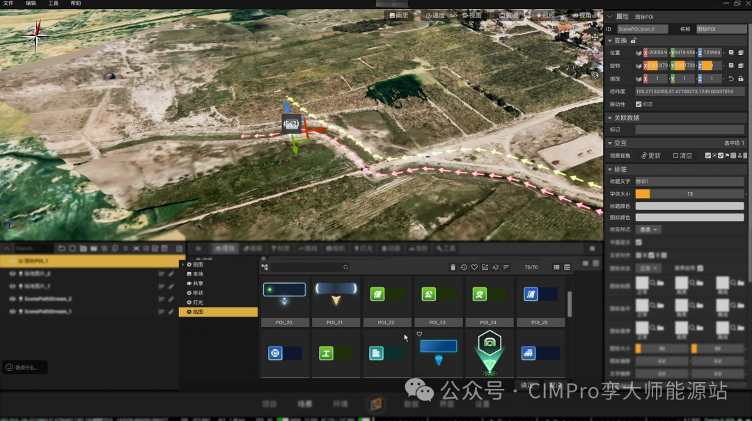Viewport: 752px width, 421px height.
Task: Click the scale lock icon
Action: [740, 79]
